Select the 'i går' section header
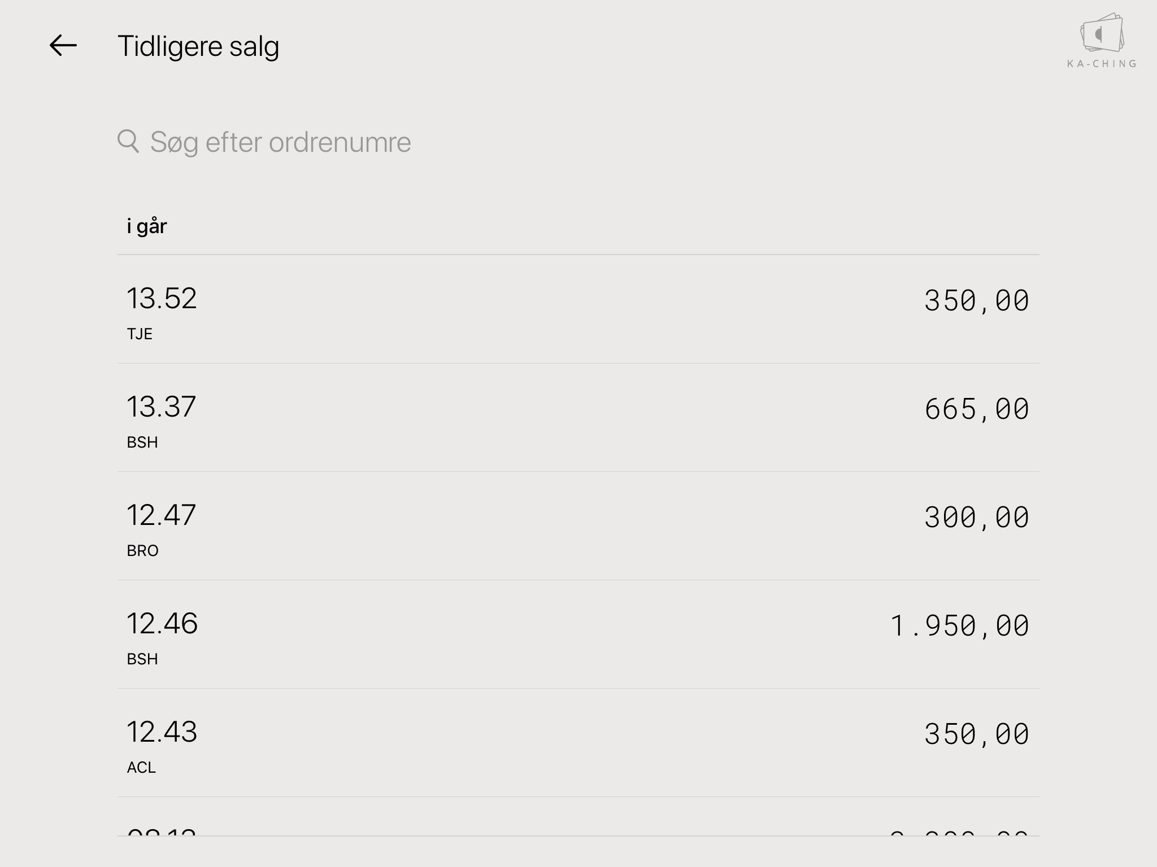Screen dimensions: 1157x867 [x=147, y=226]
